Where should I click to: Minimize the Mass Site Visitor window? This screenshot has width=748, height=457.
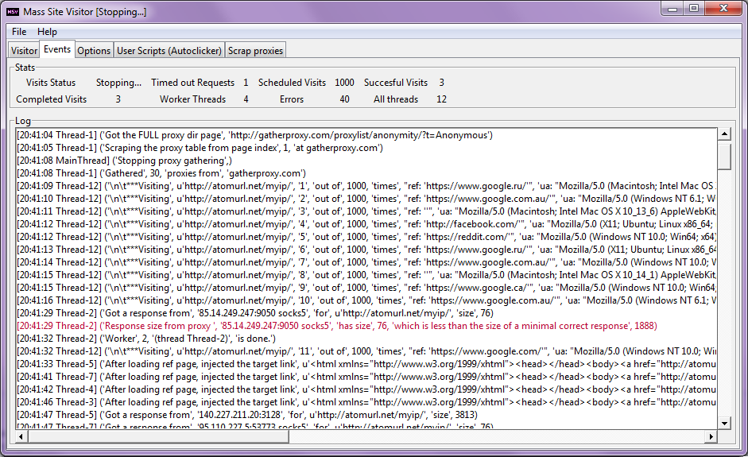673,9
